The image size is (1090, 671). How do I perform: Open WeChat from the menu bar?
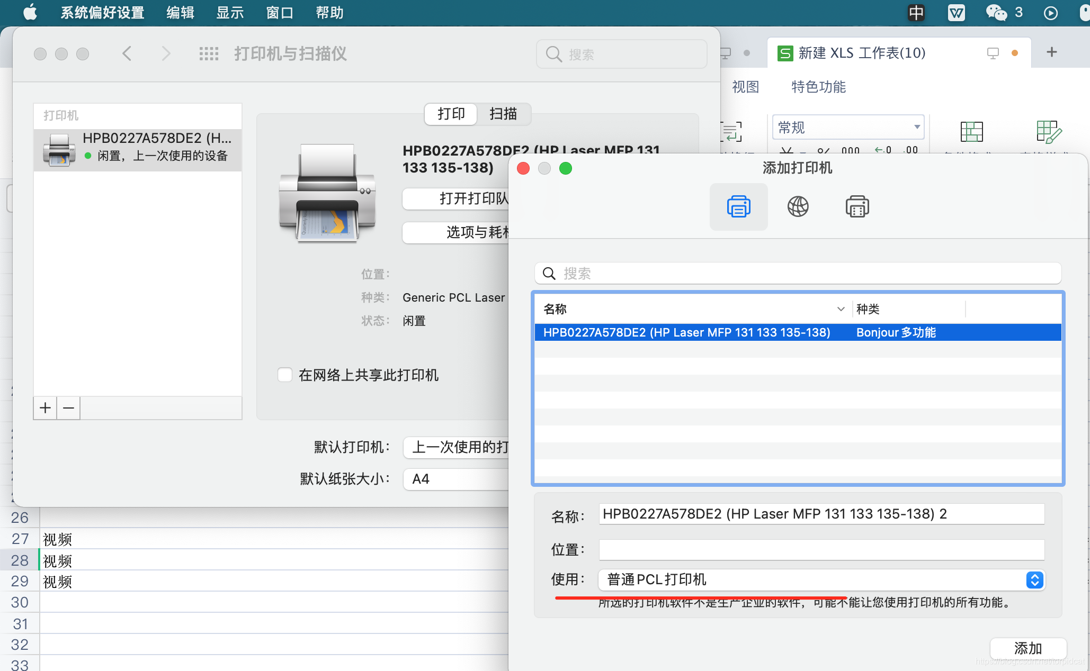(996, 12)
